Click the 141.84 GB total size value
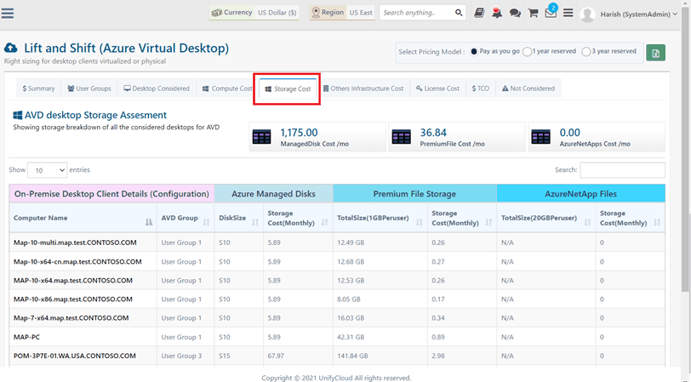The image size is (691, 382). (x=352, y=356)
